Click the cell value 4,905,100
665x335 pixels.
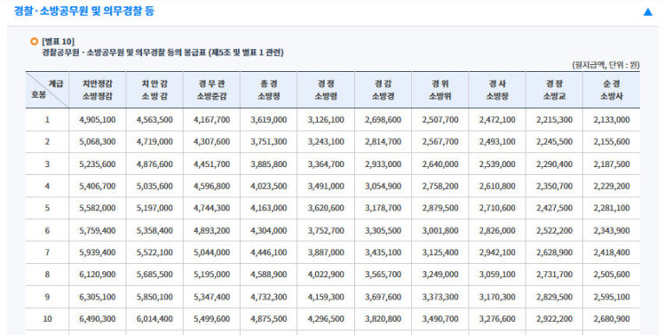[x=98, y=120]
